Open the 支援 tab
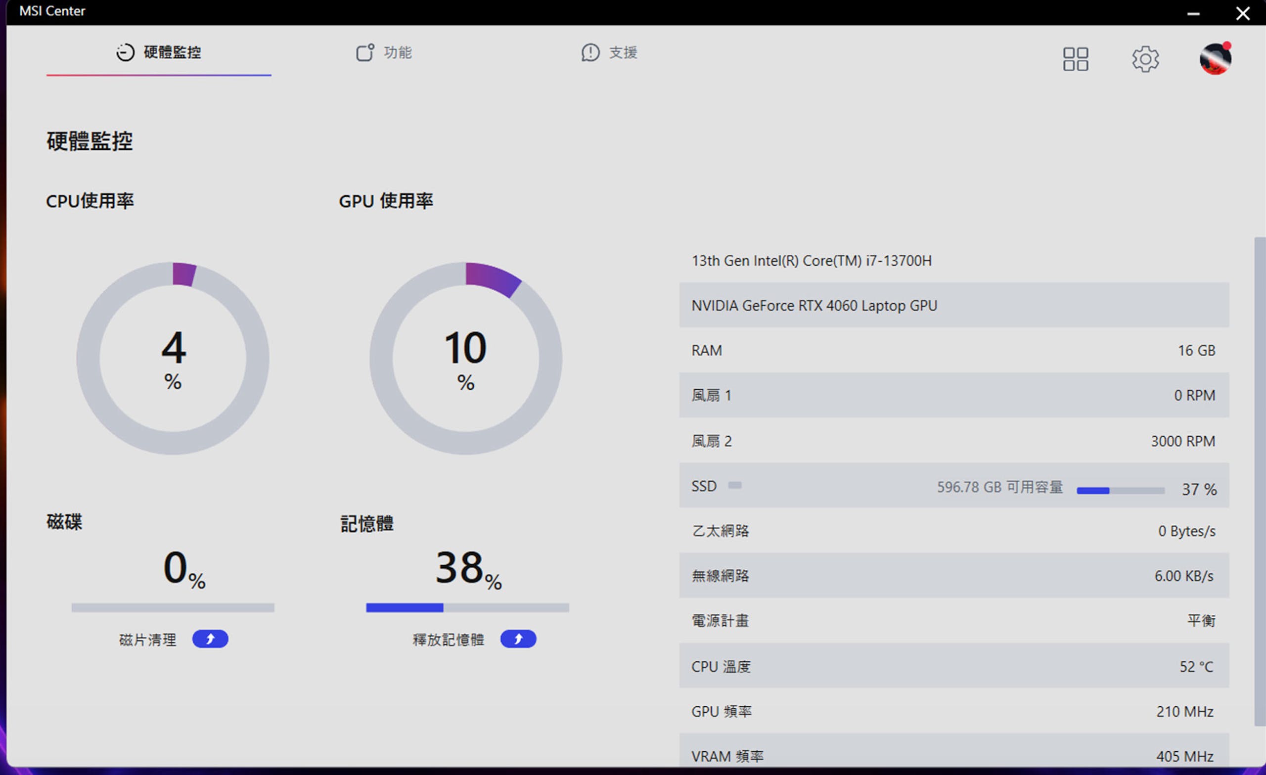Image resolution: width=1266 pixels, height=775 pixels. tap(609, 52)
